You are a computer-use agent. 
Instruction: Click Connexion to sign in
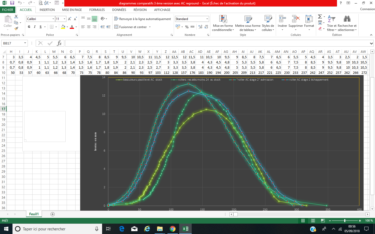point(367,9)
